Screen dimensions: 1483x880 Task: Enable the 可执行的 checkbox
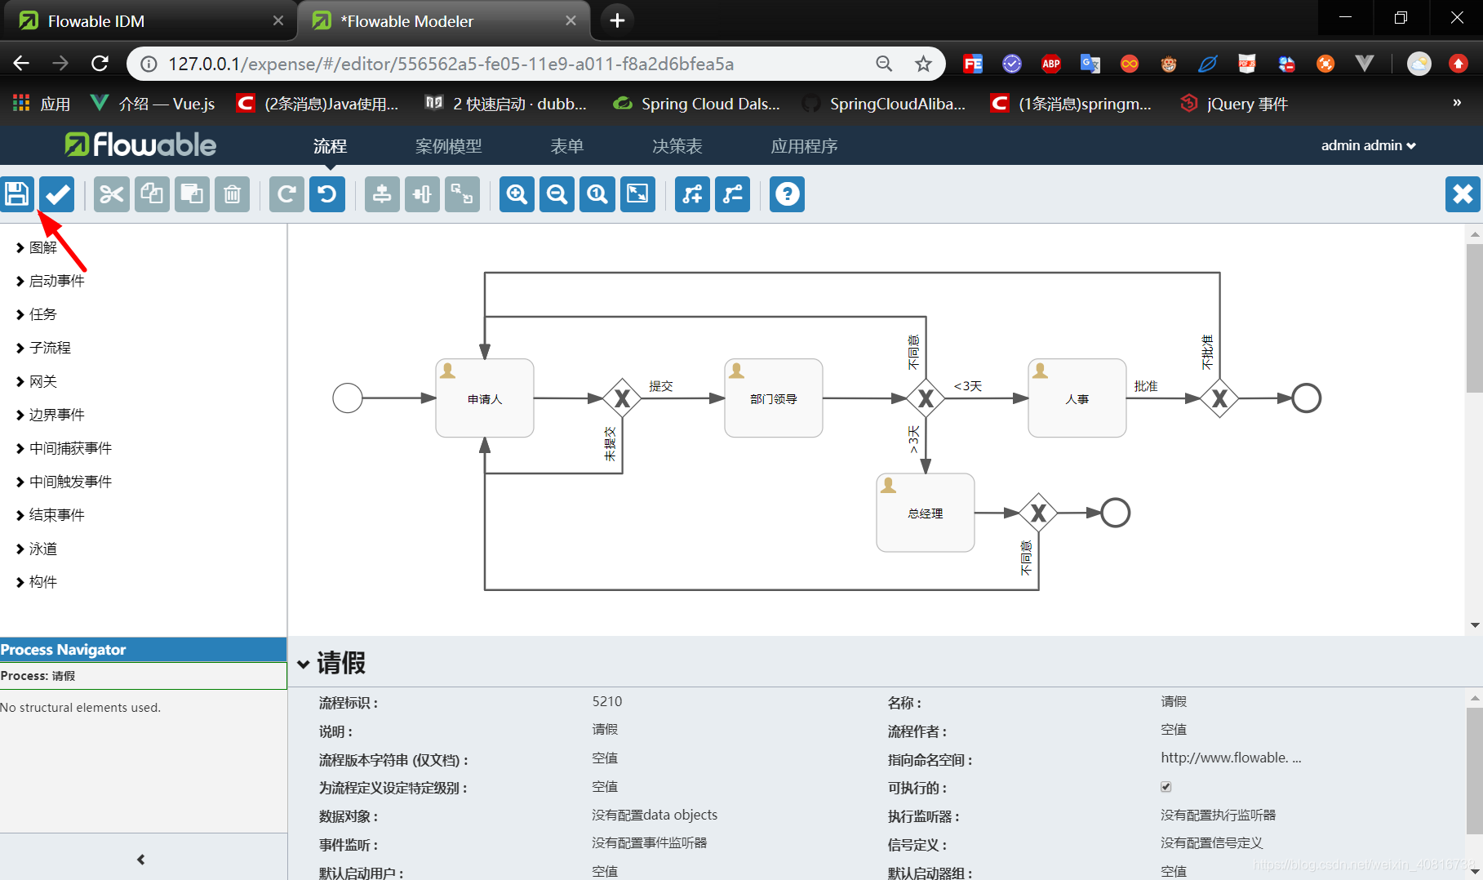[1166, 786]
